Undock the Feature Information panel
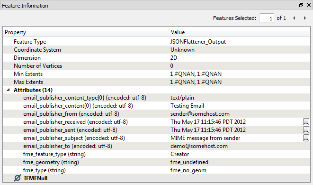This screenshot has height=185, width=313. [301, 5]
